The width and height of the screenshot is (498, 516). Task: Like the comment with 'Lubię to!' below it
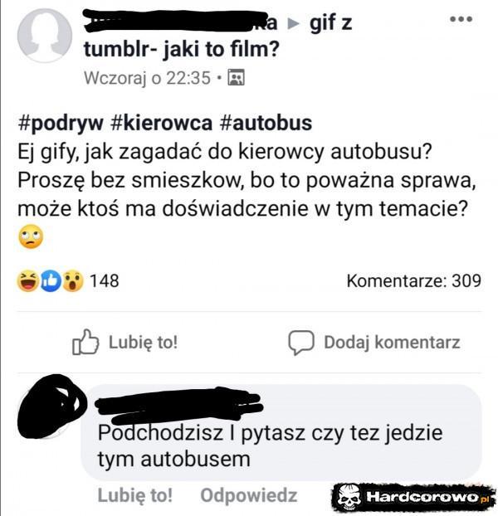tap(135, 495)
